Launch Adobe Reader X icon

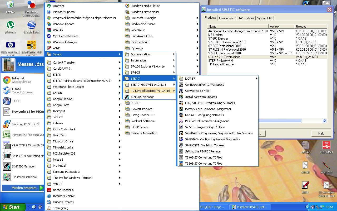point(49,190)
